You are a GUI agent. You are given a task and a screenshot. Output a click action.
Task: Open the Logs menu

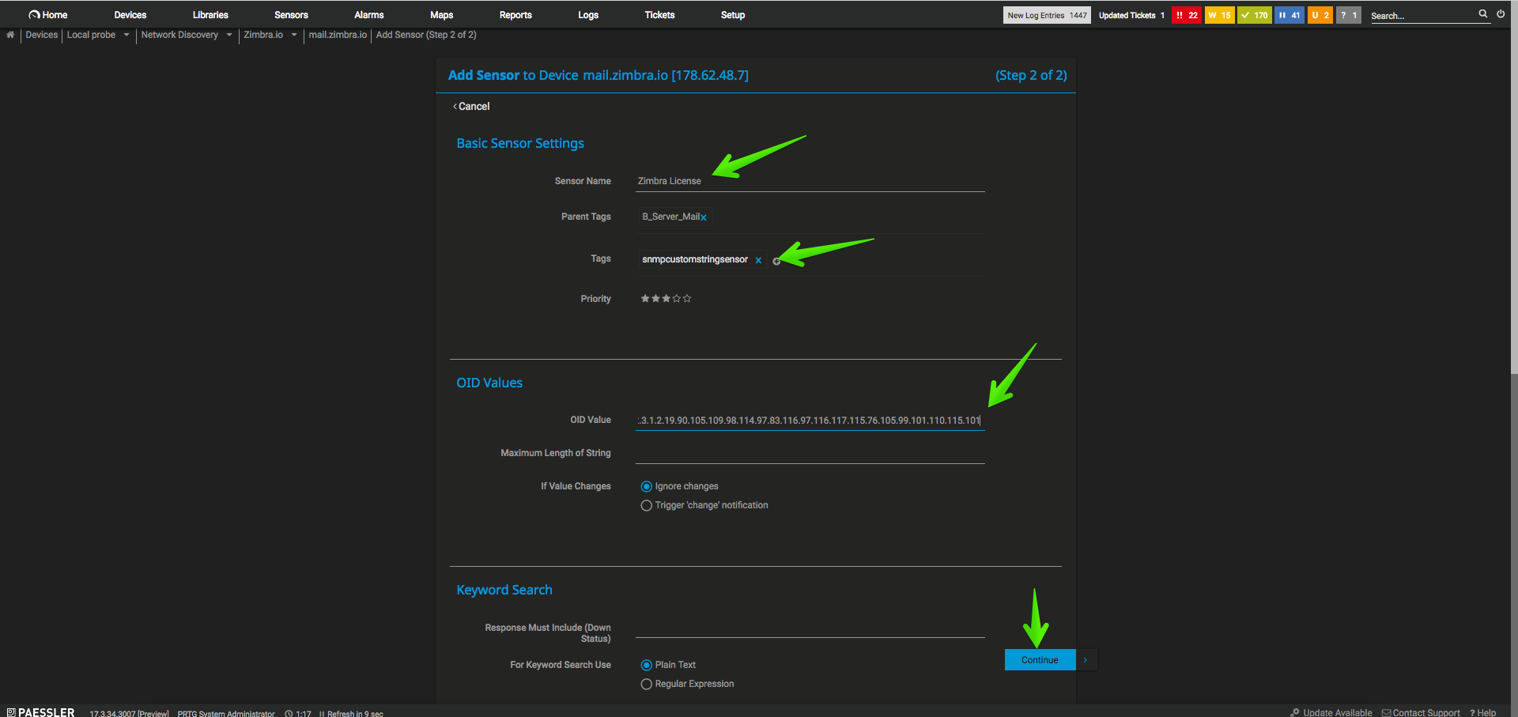pos(588,15)
